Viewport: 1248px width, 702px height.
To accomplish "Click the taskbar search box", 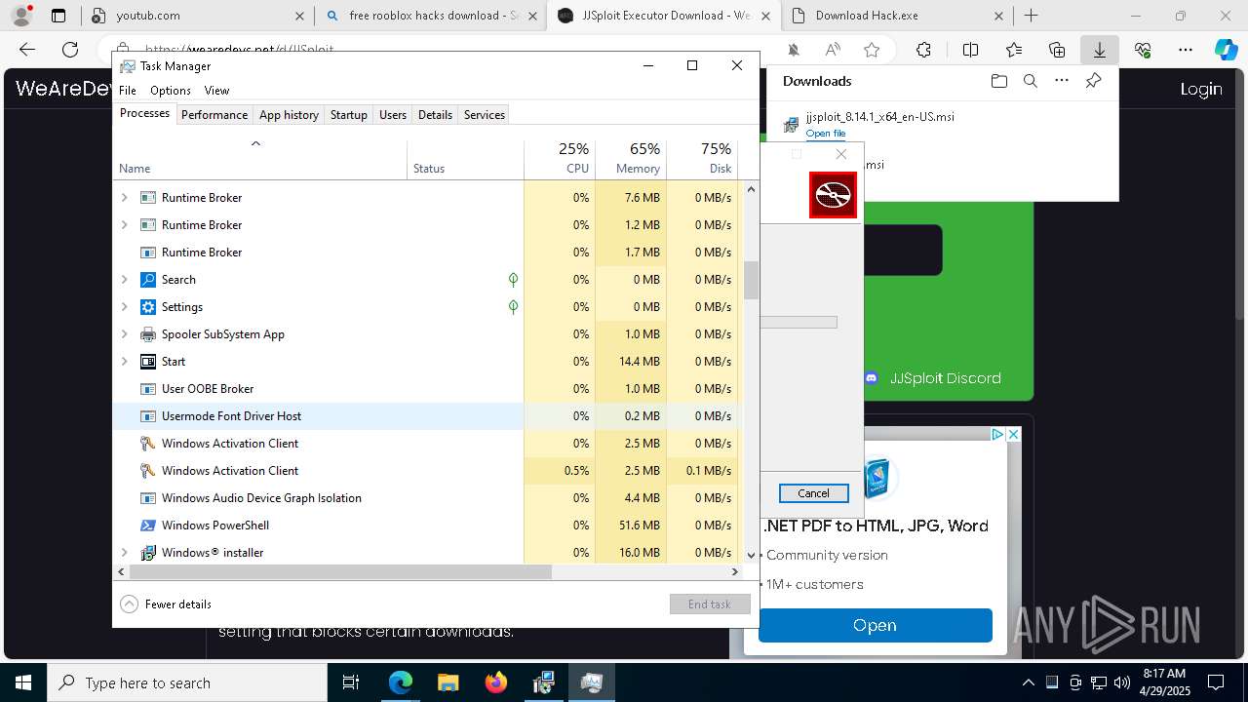I will (187, 682).
